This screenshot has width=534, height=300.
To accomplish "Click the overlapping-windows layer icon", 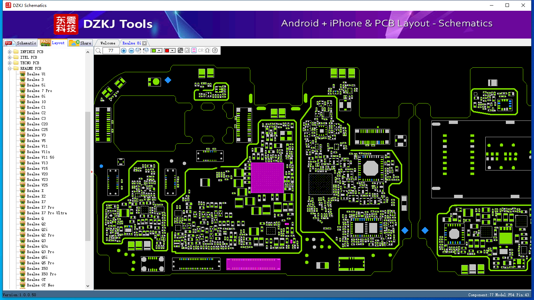I will point(180,51).
